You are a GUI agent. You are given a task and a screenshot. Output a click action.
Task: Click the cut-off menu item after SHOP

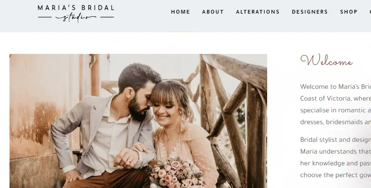370,12
